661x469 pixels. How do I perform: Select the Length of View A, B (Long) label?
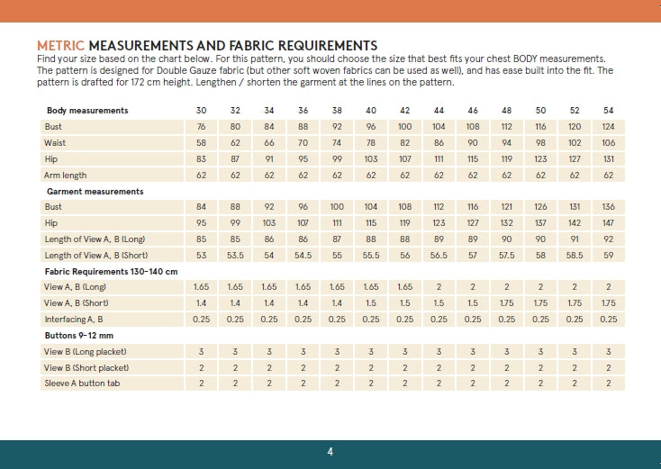95,239
